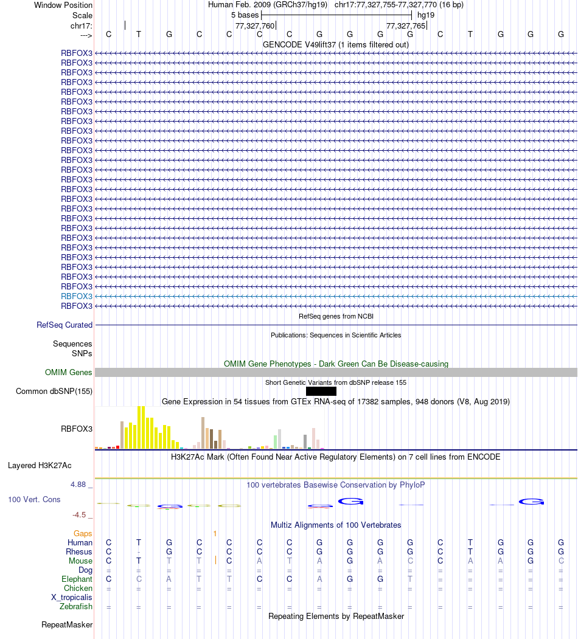This screenshot has height=639, width=578.
Task: Click the light-blue highlighted RBFOX3 transcript line
Action: 336,296
